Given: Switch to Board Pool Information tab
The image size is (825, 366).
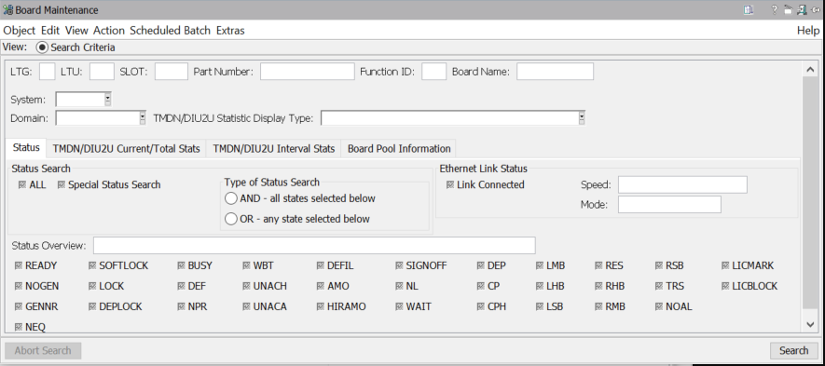Looking at the screenshot, I should 399,149.
